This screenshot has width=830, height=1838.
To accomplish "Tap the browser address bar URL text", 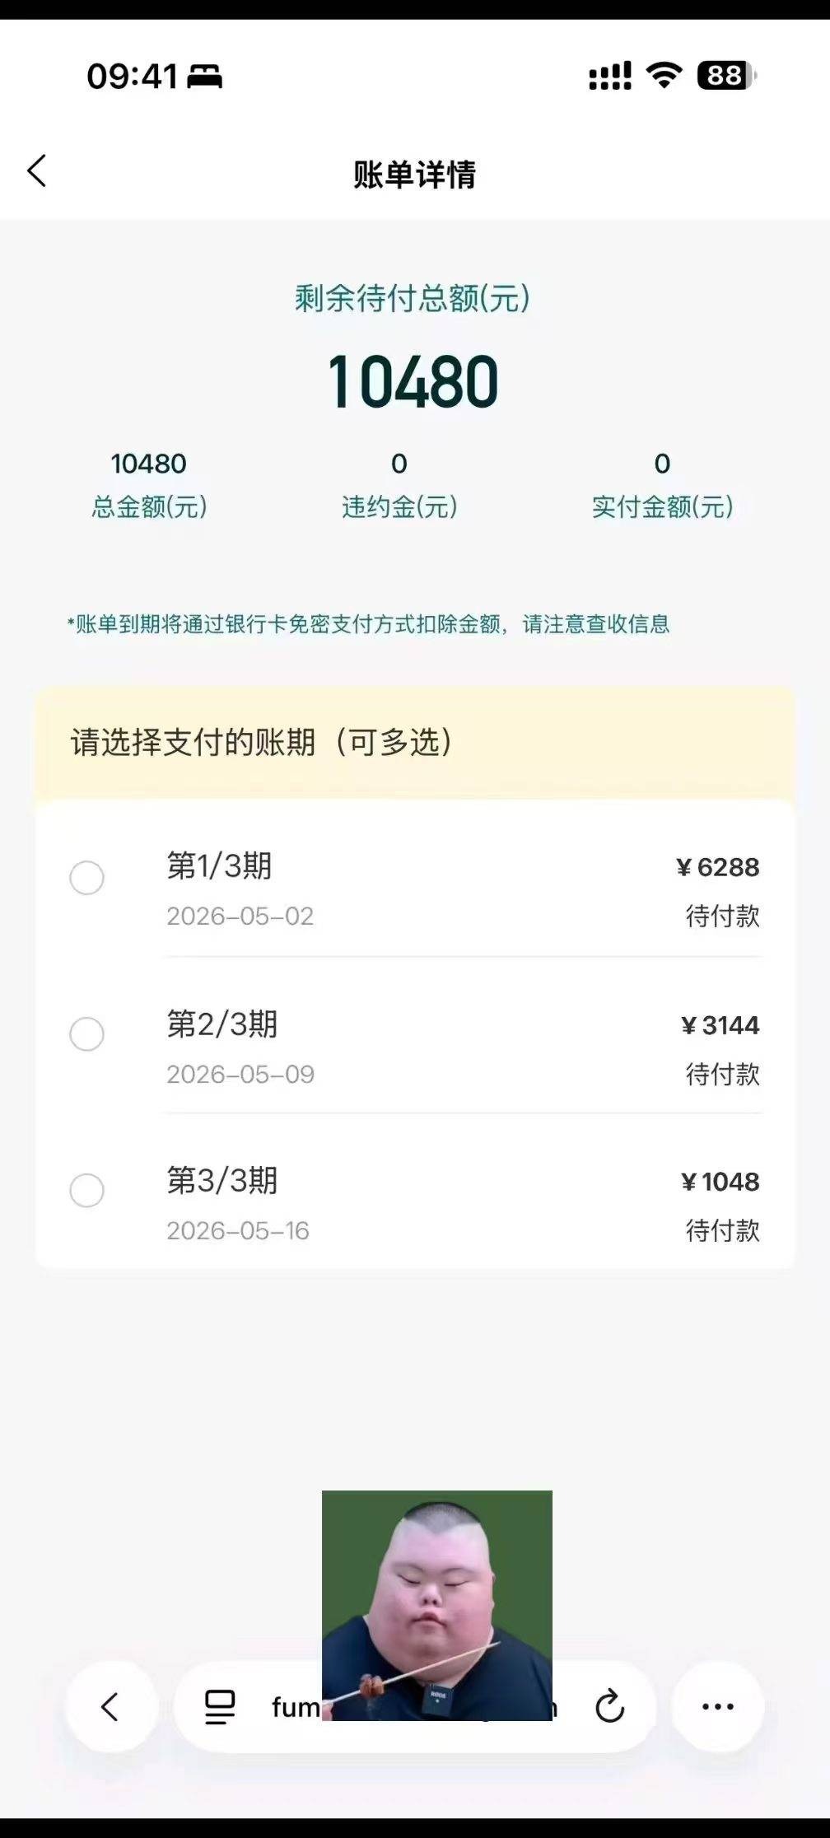I will point(296,1706).
